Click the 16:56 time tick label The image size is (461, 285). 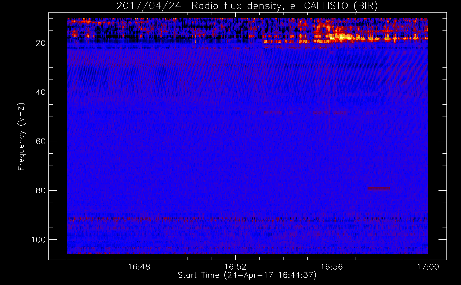(x=332, y=267)
